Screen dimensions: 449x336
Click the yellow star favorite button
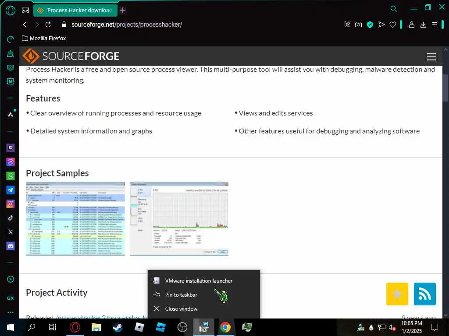click(397, 294)
